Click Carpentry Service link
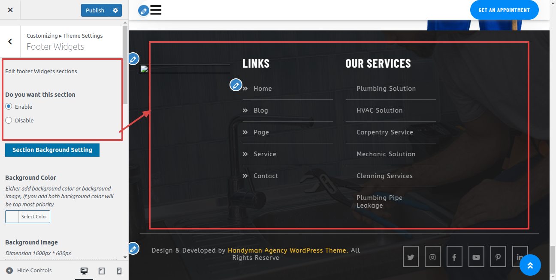 tap(385, 132)
